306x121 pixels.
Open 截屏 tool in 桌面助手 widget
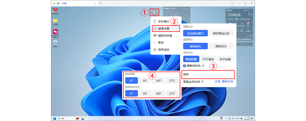(242, 30)
